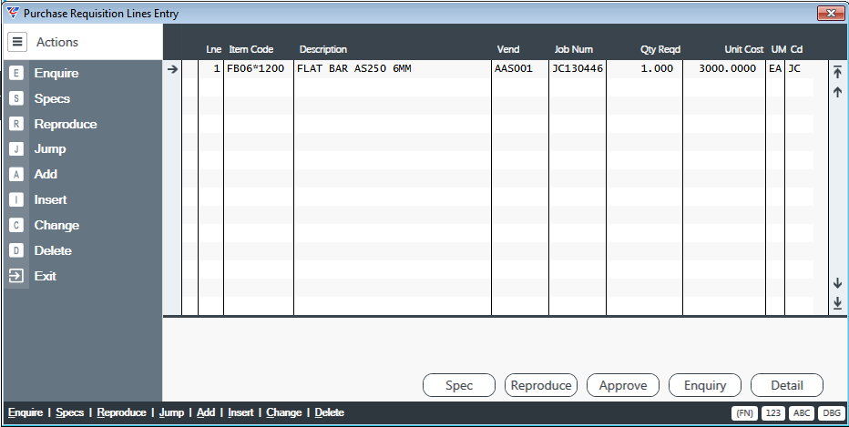This screenshot has height=427, width=849.
Task: Click Specs link in bottom bar
Action: (x=70, y=412)
